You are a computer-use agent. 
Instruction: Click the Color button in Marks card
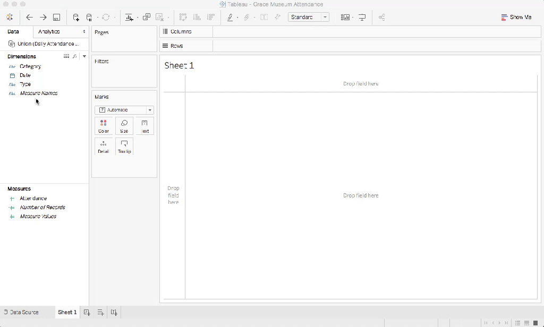(104, 126)
